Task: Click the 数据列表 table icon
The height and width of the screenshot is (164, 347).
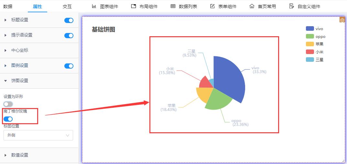Action: tap(173, 6)
